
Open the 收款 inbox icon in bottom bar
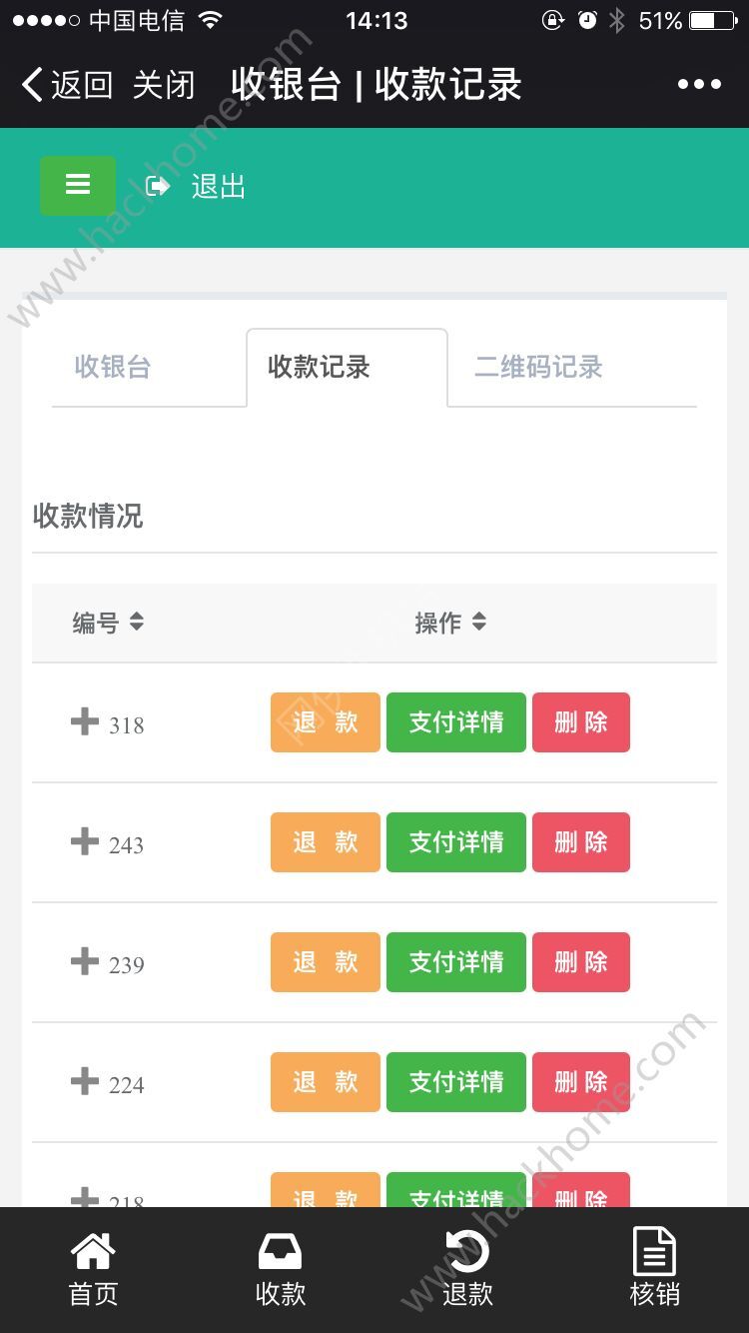(281, 1251)
